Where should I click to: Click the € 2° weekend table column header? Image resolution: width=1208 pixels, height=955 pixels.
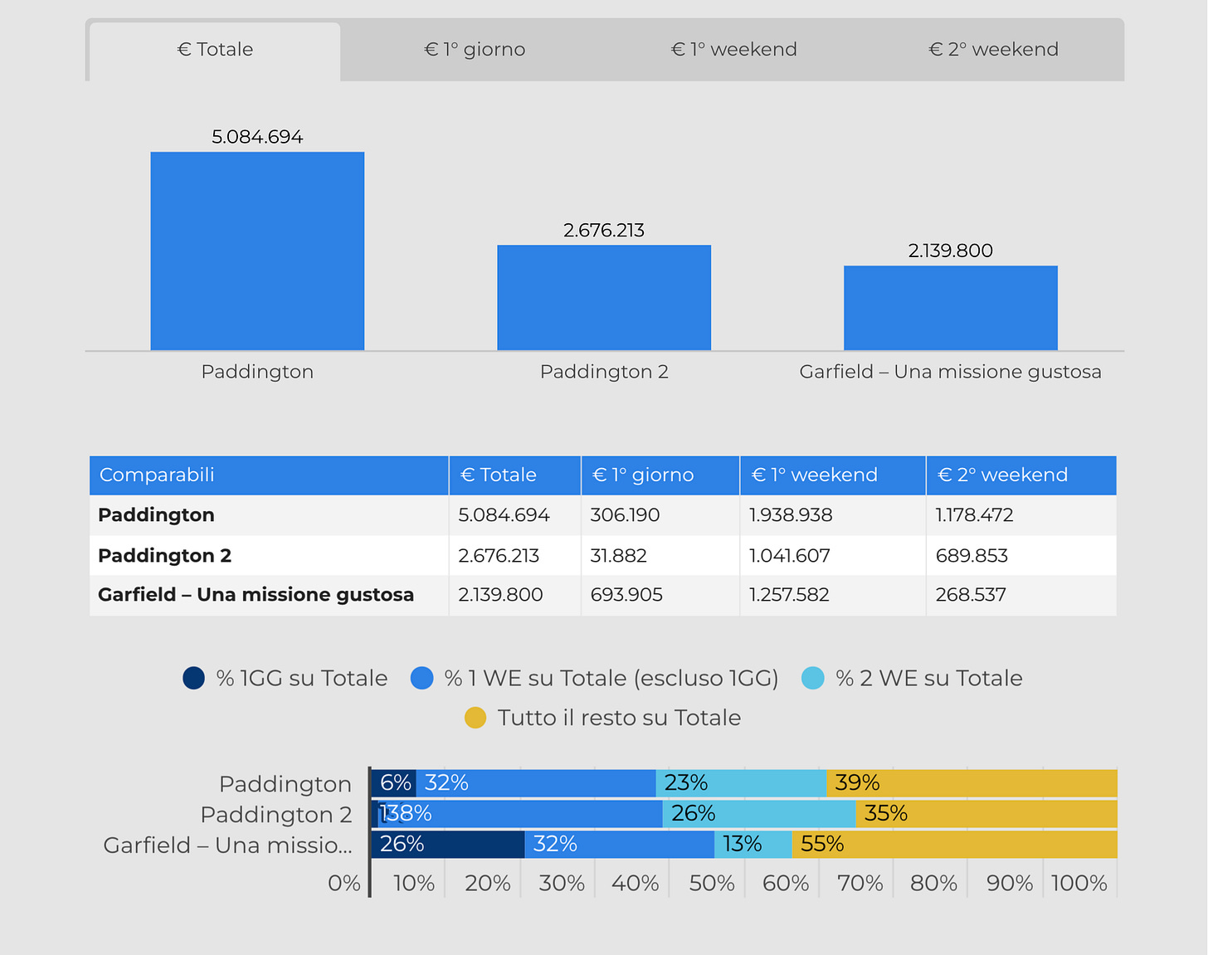tap(1021, 475)
